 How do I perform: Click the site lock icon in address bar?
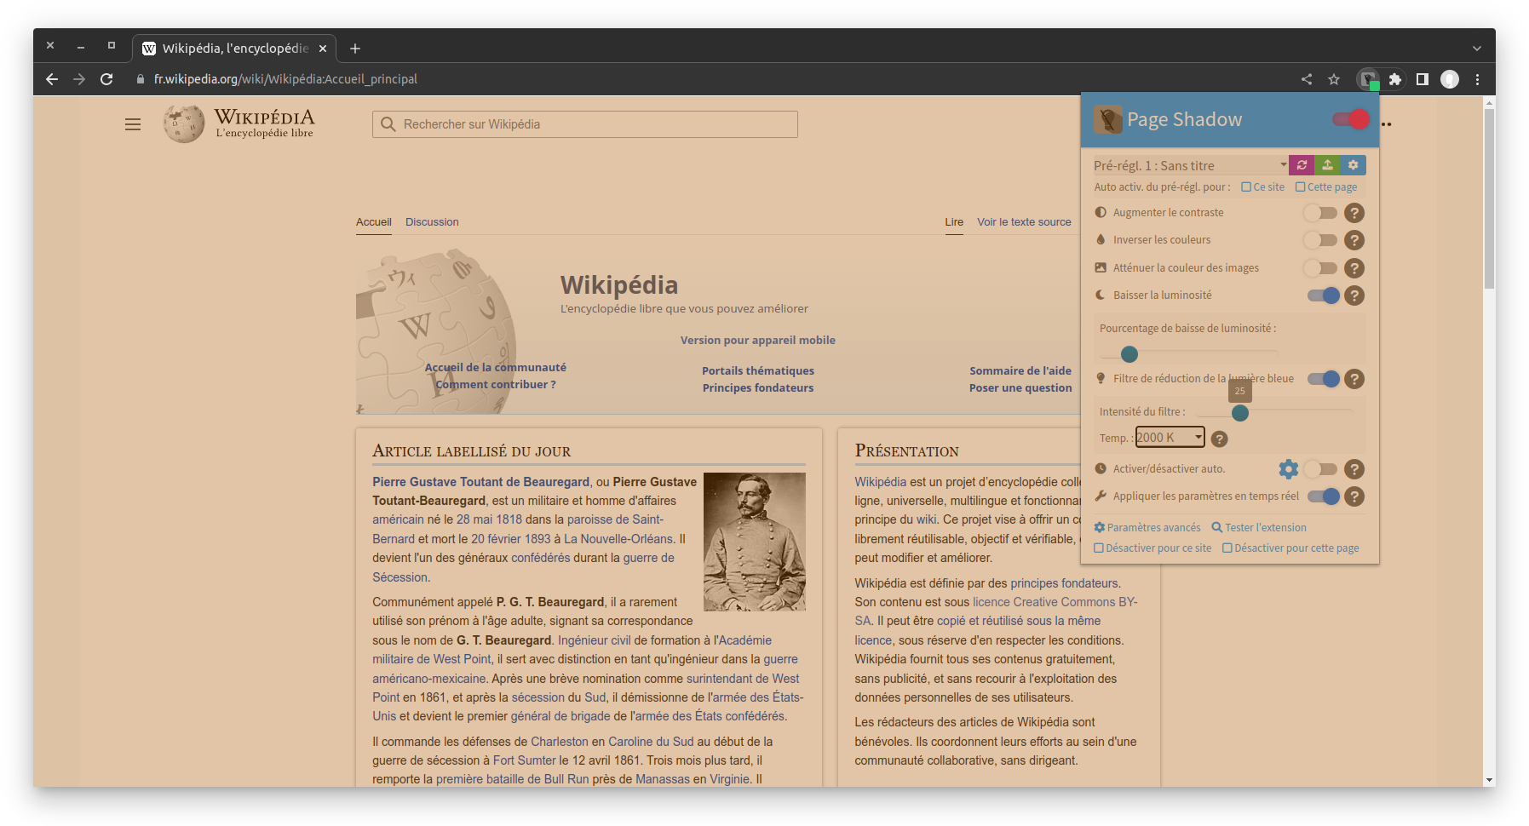click(x=141, y=79)
